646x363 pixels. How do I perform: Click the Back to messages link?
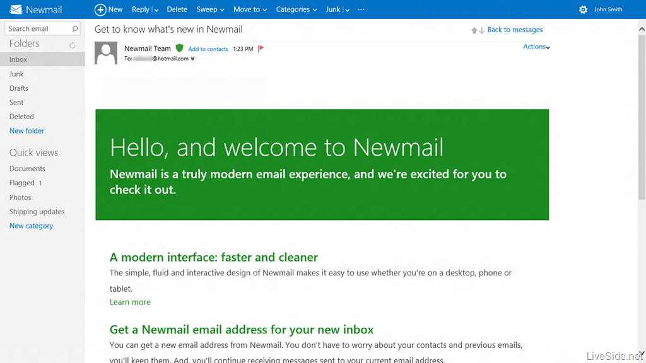(x=515, y=30)
